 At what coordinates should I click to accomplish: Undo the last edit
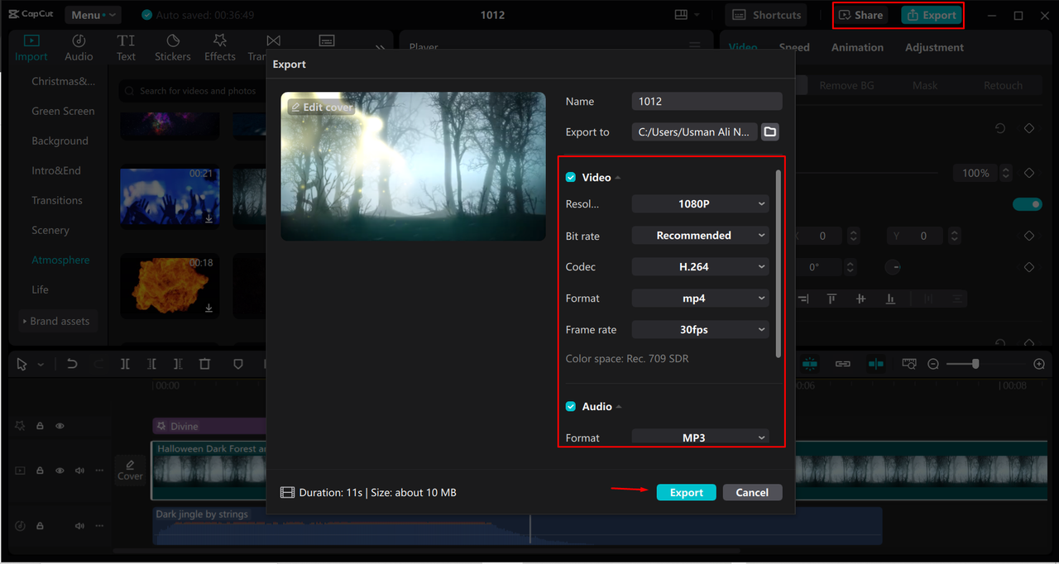pyautogui.click(x=72, y=364)
